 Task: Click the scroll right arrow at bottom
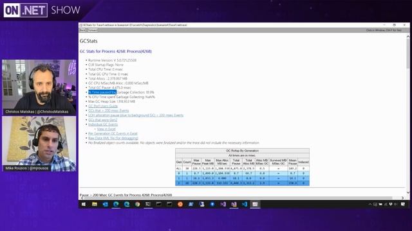[402, 198]
